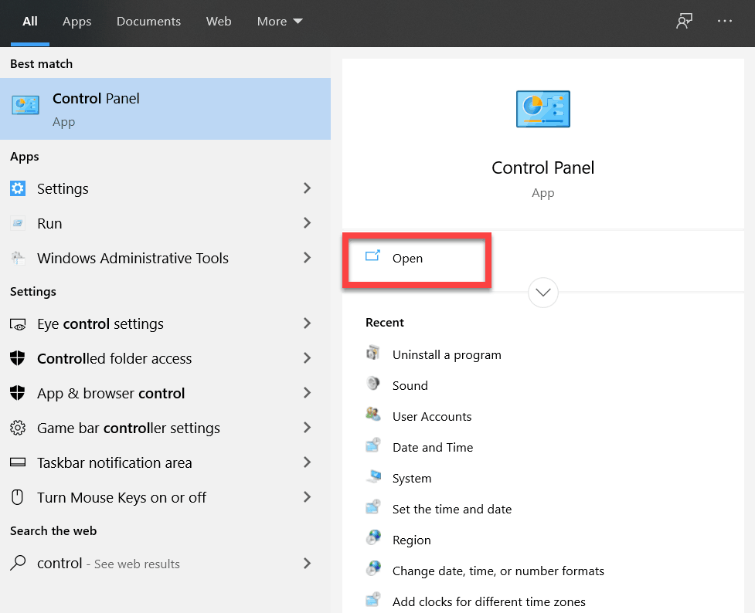Expand Windows Administrative Tools arrow
Image resolution: width=755 pixels, height=613 pixels.
coord(308,258)
